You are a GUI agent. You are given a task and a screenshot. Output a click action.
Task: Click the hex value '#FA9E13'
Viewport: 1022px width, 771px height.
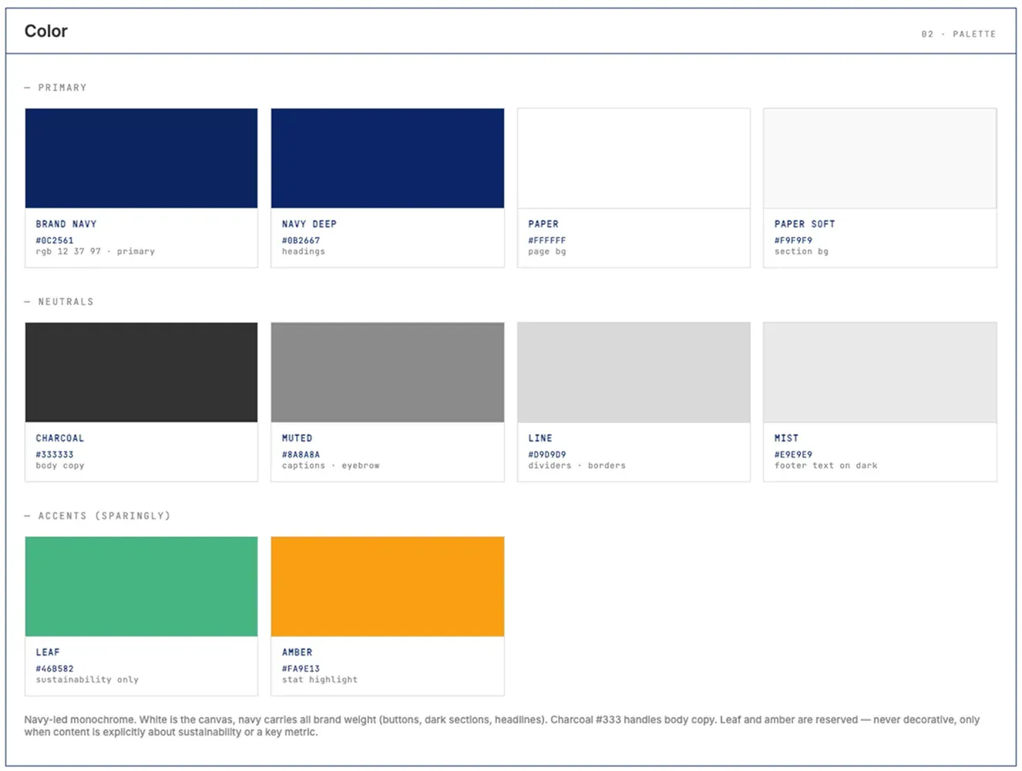[301, 669]
